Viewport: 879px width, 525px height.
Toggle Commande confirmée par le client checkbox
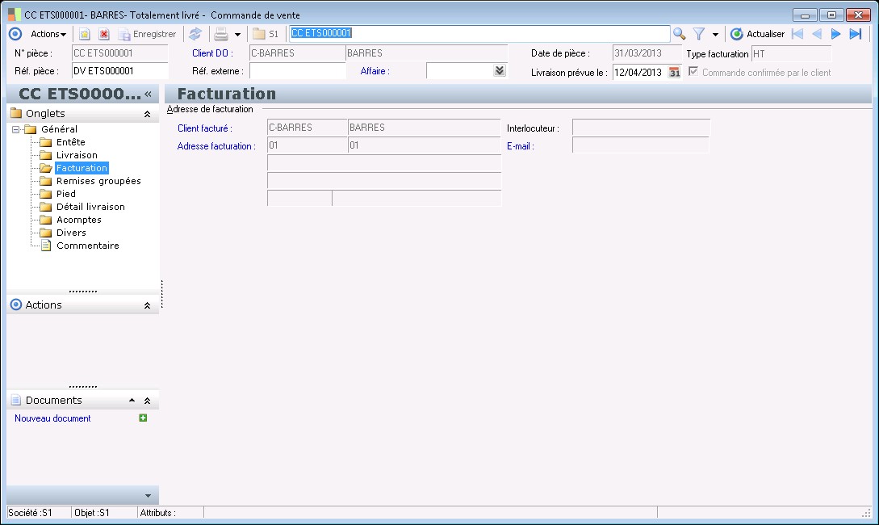pyautogui.click(x=693, y=72)
